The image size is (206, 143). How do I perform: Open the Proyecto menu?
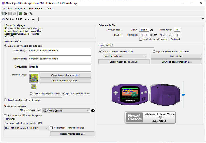[20, 9]
